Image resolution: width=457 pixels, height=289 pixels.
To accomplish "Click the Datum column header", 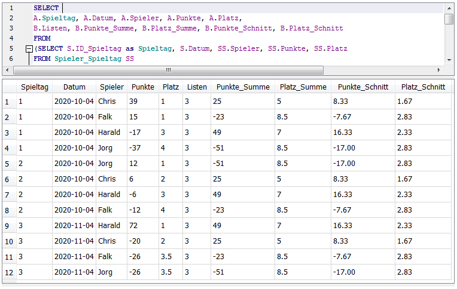I will tap(74, 87).
